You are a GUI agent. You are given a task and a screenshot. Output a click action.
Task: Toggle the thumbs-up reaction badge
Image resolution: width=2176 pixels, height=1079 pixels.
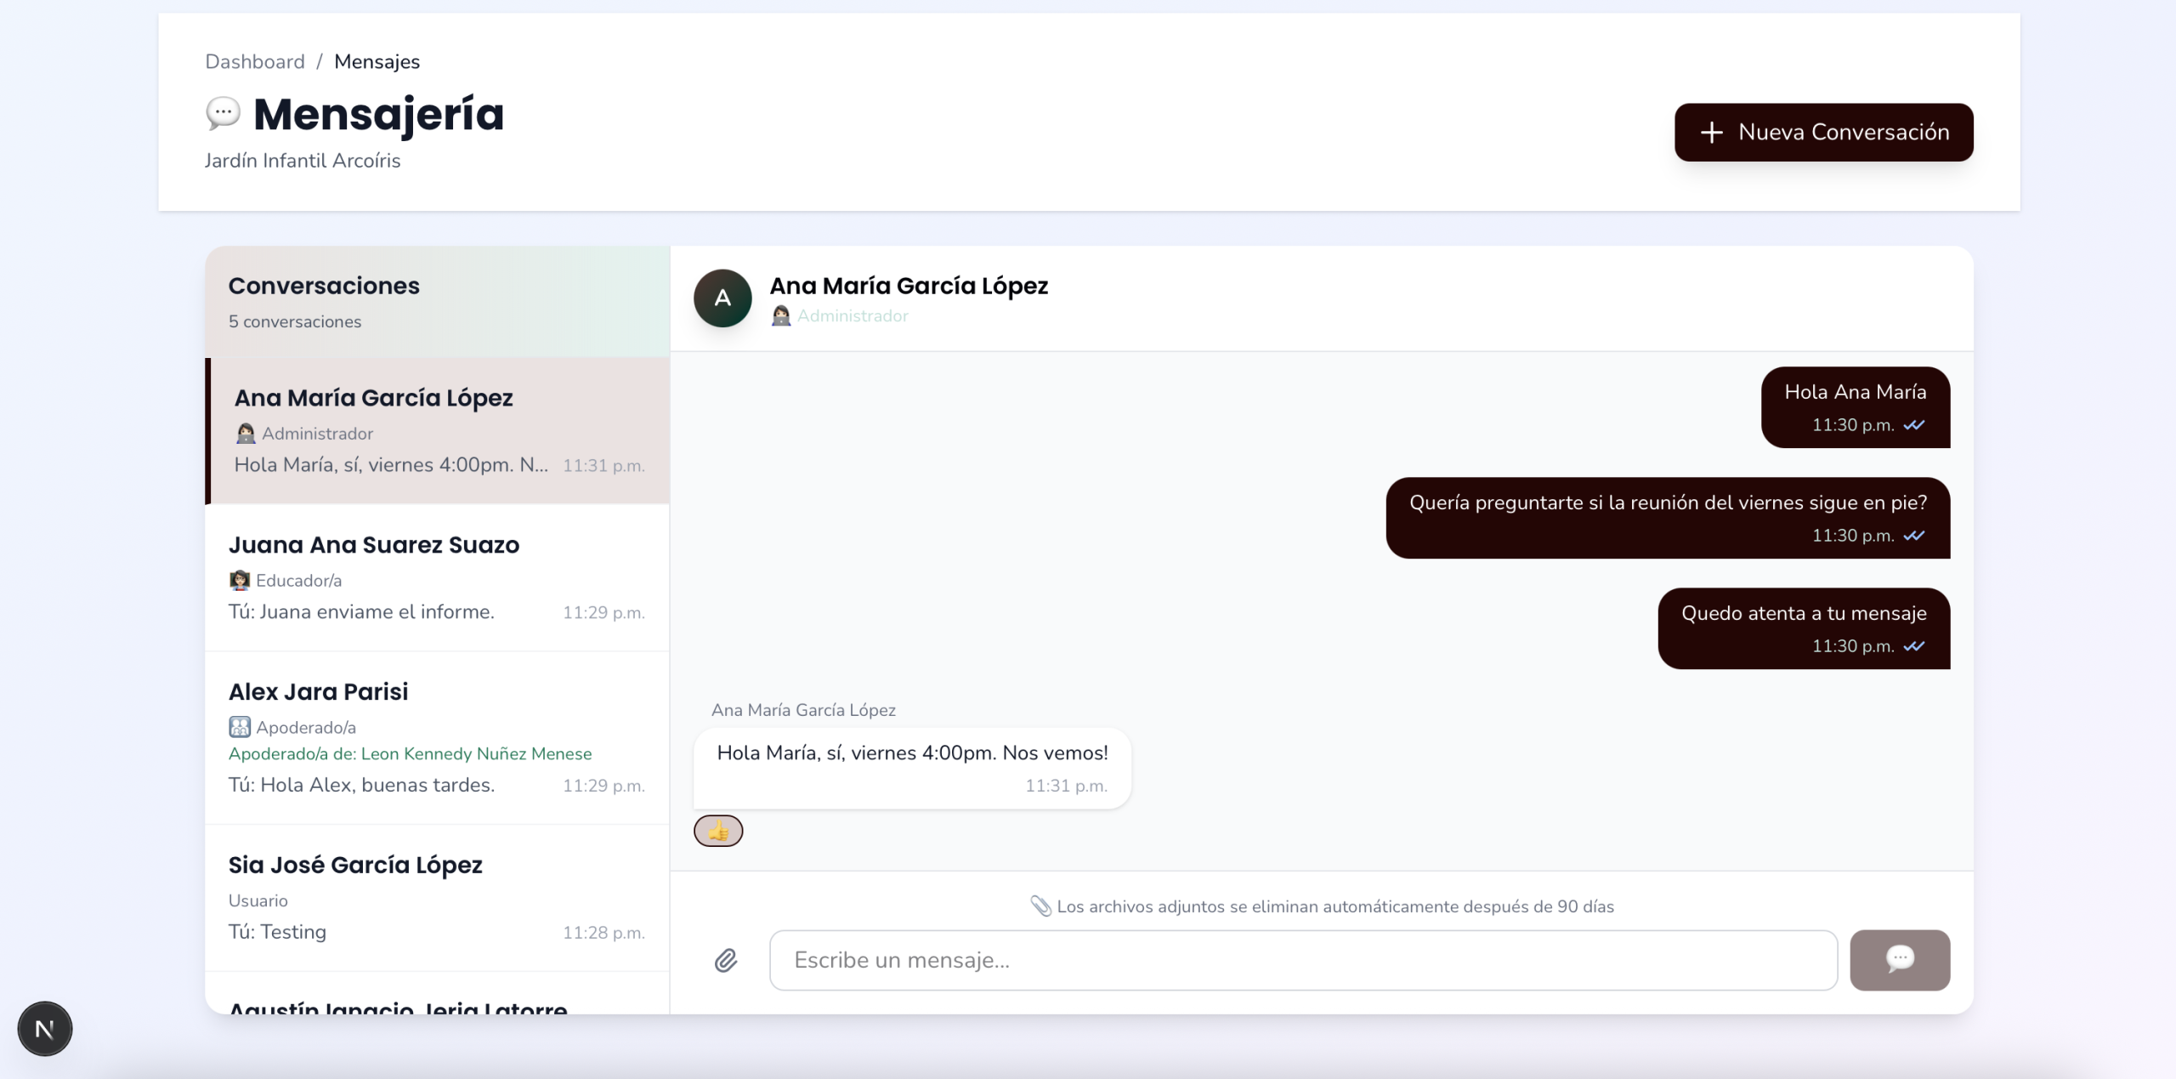718,831
